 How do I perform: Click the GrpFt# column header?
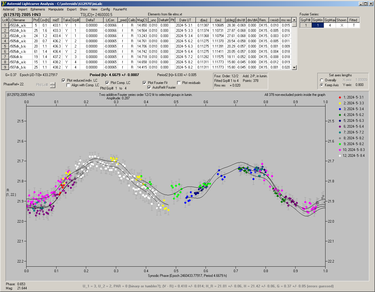(306, 20)
